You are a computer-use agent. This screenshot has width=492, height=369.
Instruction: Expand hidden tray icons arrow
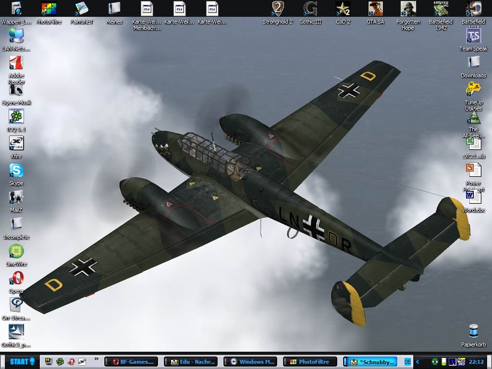(x=418, y=362)
